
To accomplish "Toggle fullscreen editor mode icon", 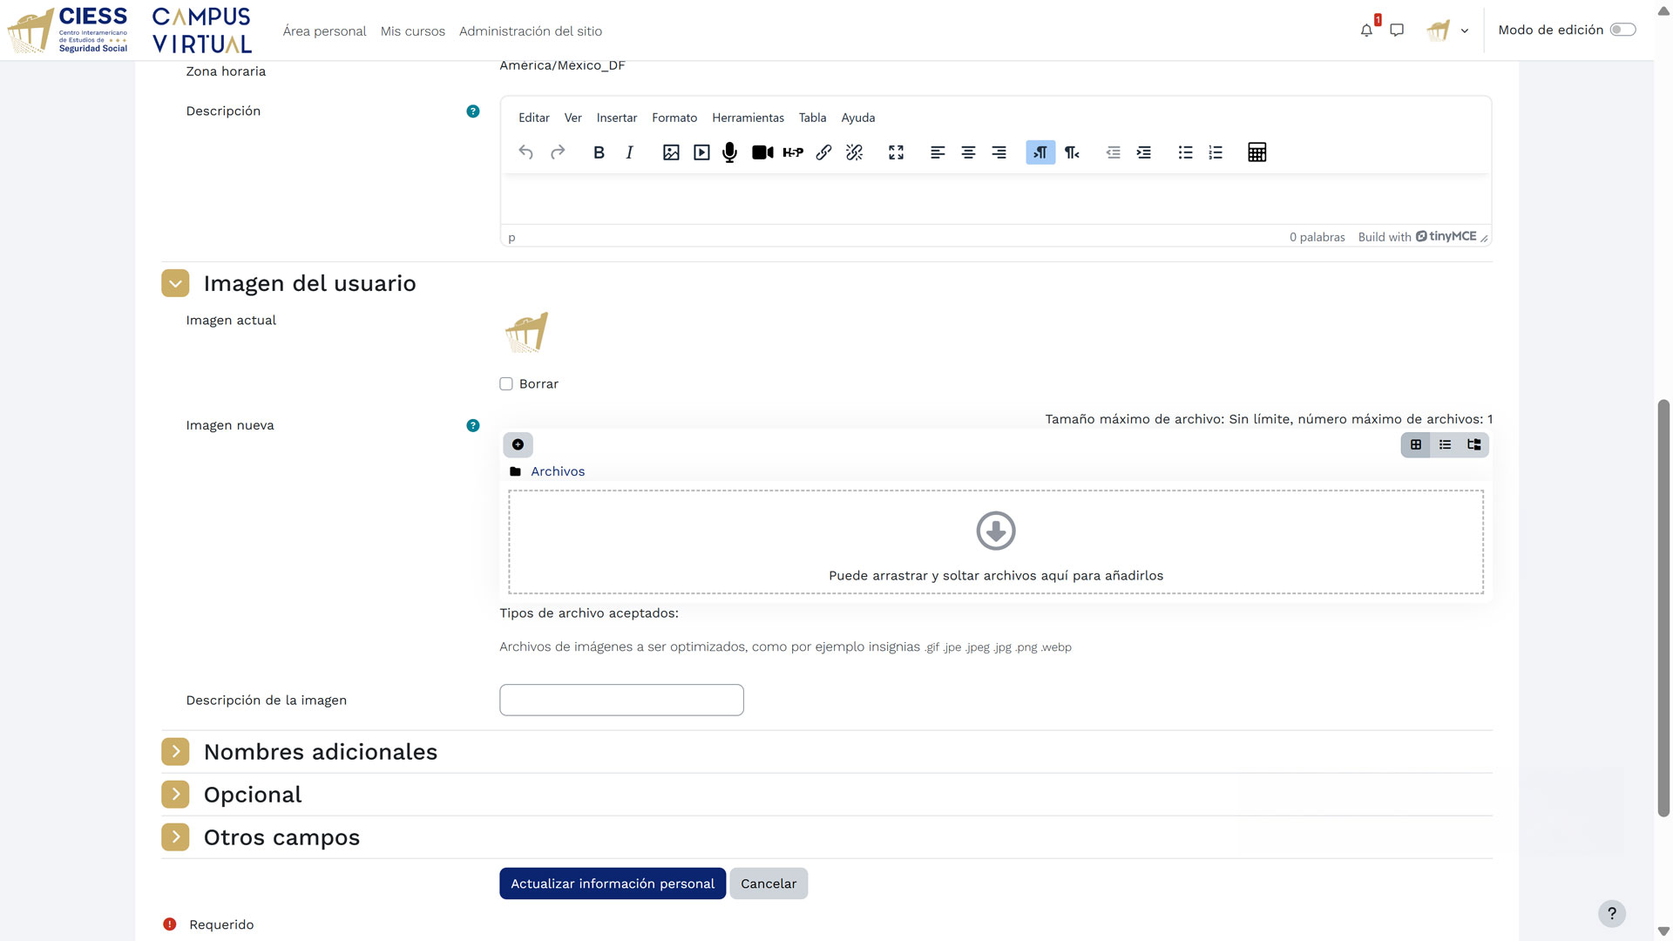I will [x=896, y=152].
